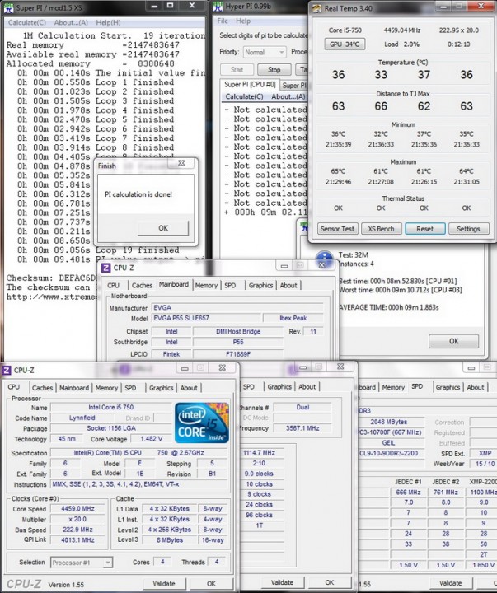Select the About tab in the SPD CPU-Z window
The width and height of the screenshot is (497, 593).
476,387
